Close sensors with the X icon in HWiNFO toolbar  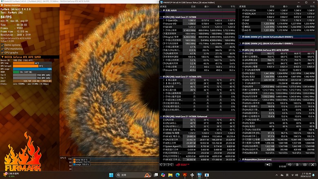313,165
